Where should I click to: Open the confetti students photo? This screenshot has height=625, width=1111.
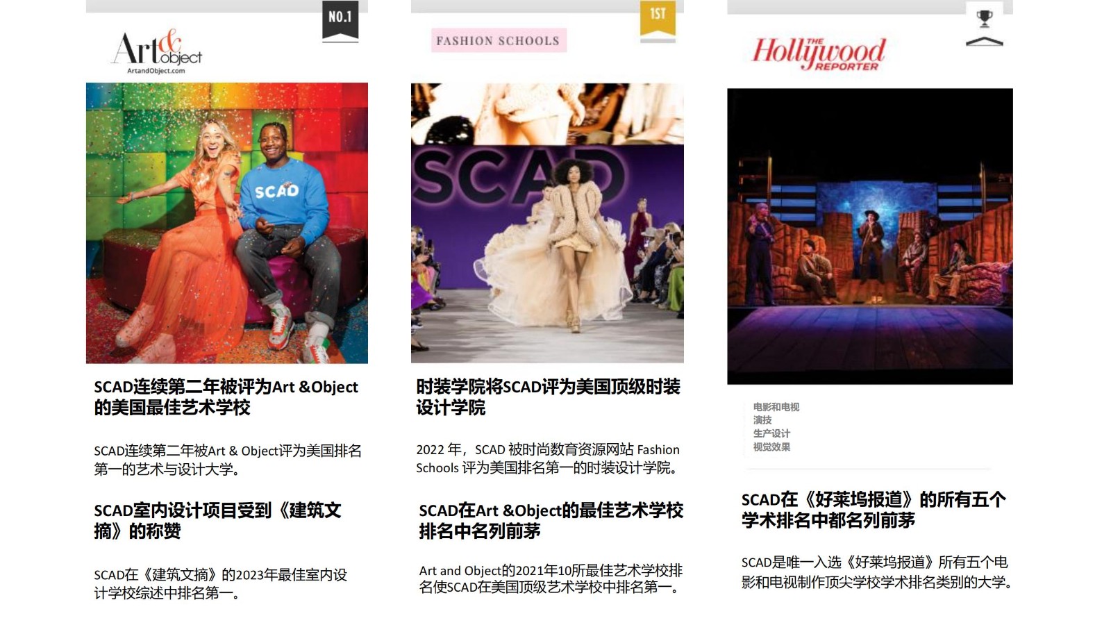227,223
